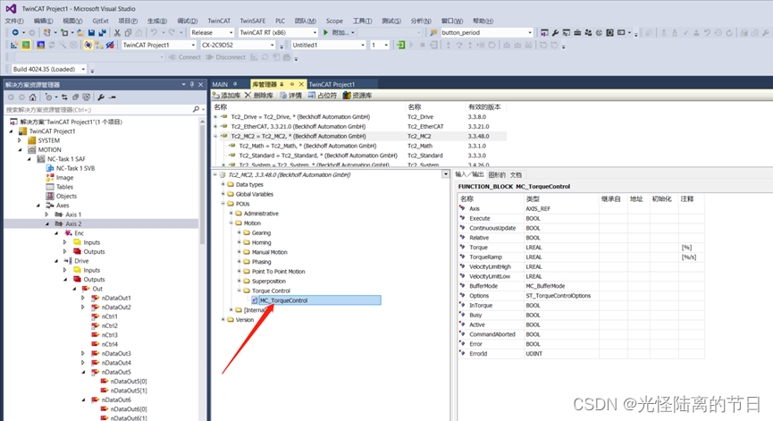Click the Restart TwinCAT Config Mode blue icon
This screenshot has width=773, height=421.
click(x=40, y=45)
